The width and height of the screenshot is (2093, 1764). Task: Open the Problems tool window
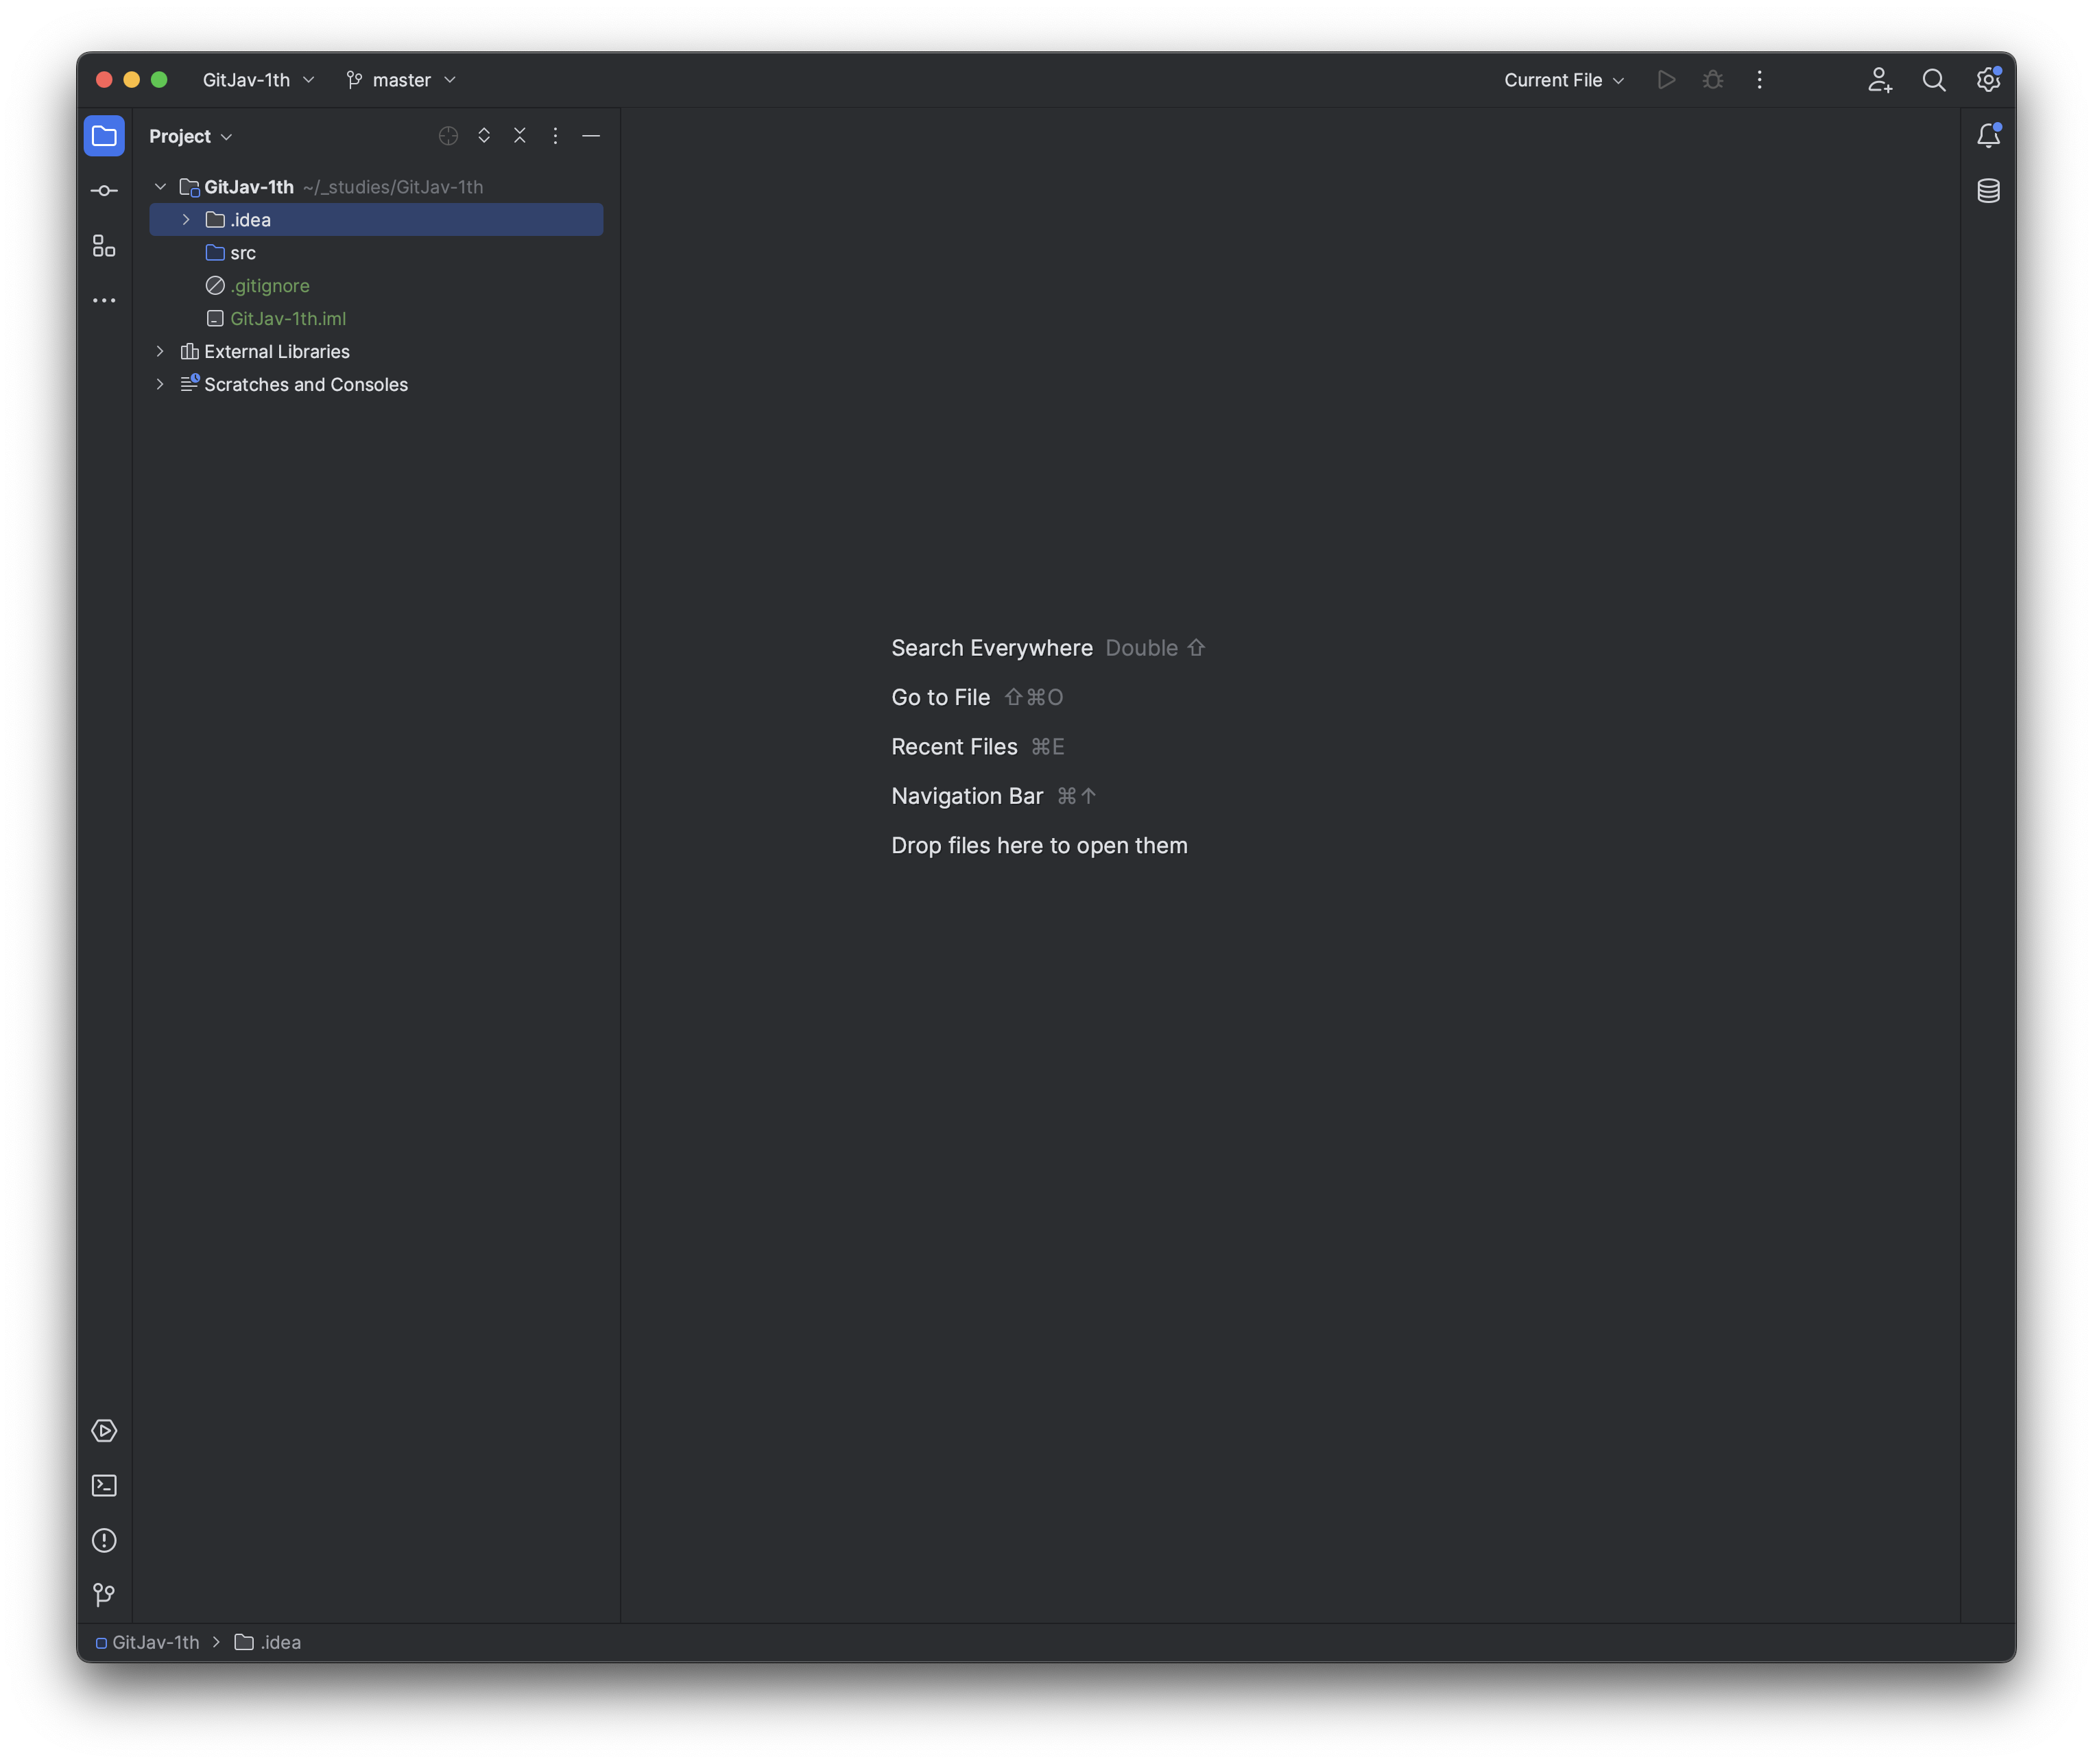click(104, 1541)
